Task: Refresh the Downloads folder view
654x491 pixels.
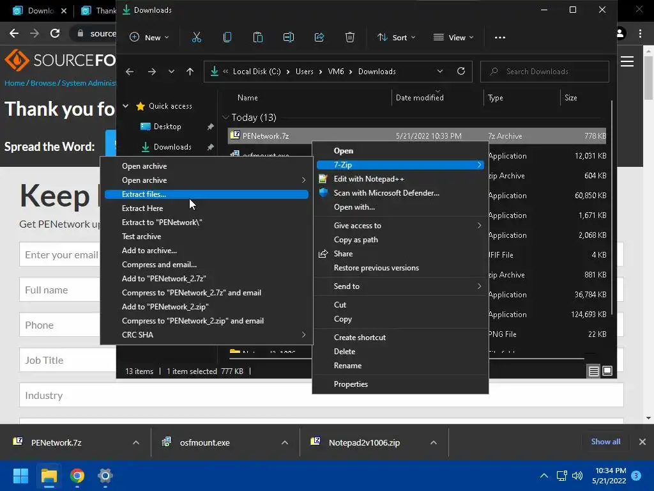Action: tap(461, 71)
